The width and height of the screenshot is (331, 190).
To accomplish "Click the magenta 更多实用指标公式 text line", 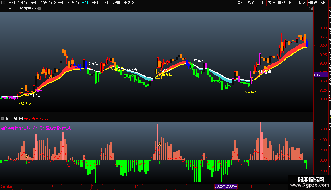I will coord(36,128).
